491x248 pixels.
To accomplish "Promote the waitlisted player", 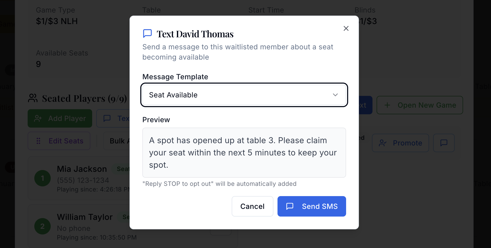I will tap(400, 143).
